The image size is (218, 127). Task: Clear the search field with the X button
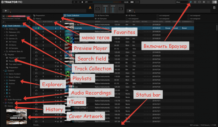click(29, 22)
